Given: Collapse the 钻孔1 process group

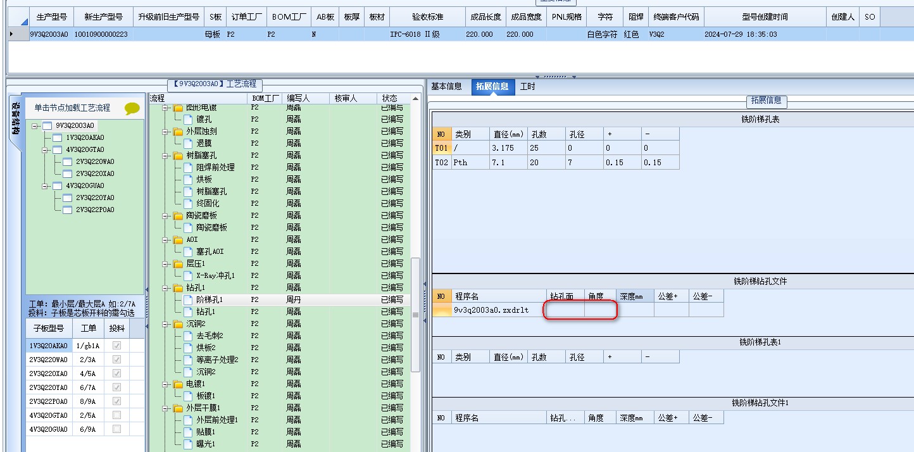Looking at the screenshot, I should coord(166,288).
